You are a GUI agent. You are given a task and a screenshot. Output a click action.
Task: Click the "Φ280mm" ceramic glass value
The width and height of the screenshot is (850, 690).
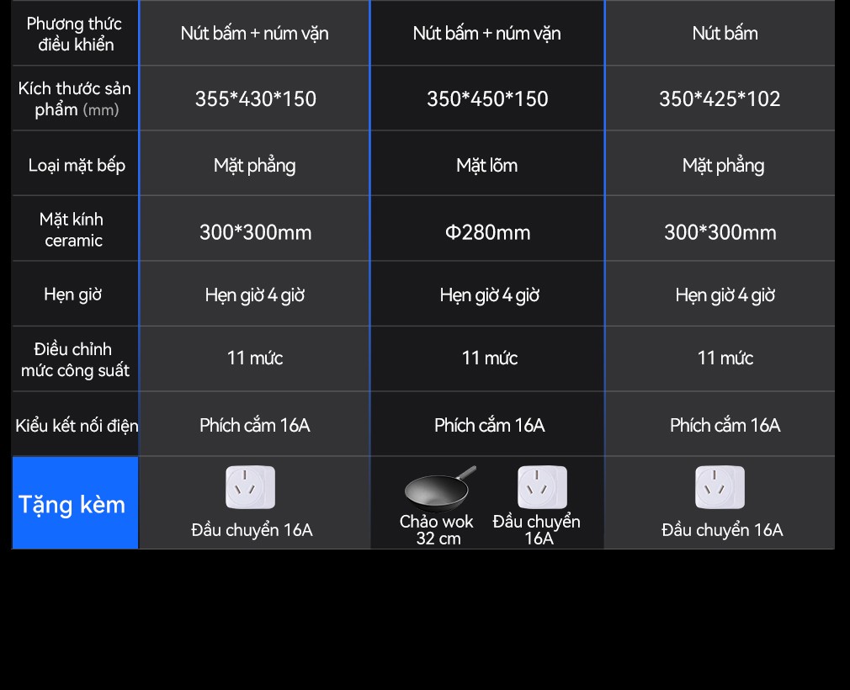pos(487,232)
